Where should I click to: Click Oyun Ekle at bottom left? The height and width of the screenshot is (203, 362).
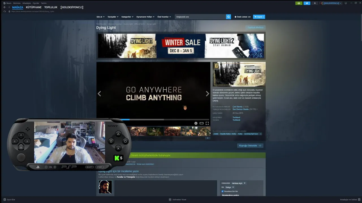(9, 200)
